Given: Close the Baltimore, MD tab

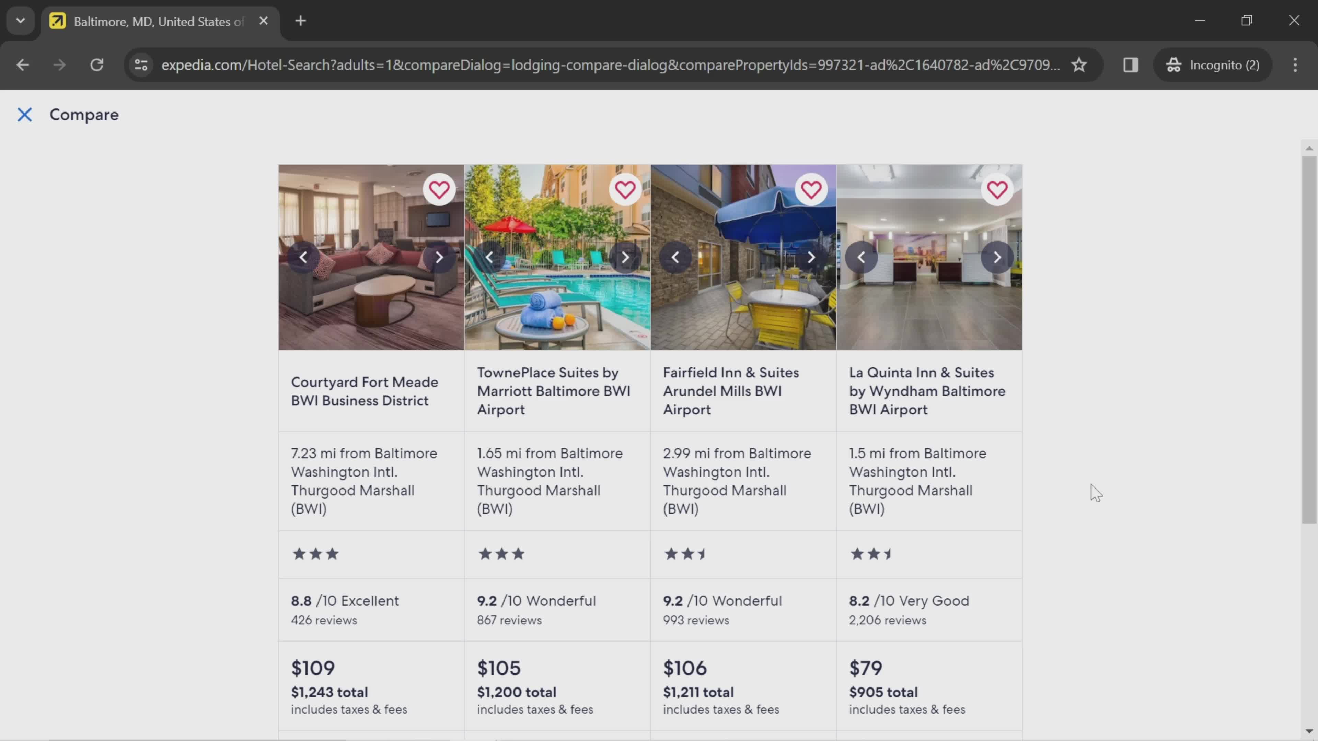Looking at the screenshot, I should coord(264,21).
